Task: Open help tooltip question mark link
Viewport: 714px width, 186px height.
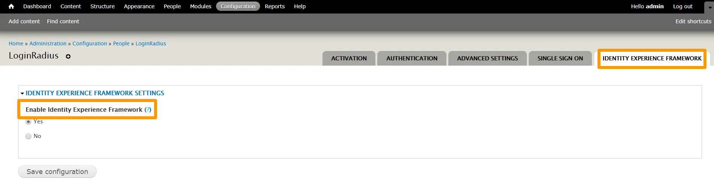Action: (x=148, y=109)
